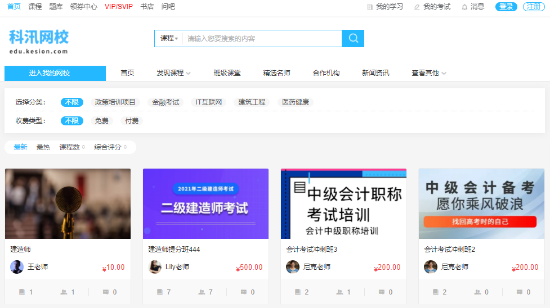Screen dimensions: 550x308
Task: Sort by 综合评分 rating toggle
Action: point(110,147)
